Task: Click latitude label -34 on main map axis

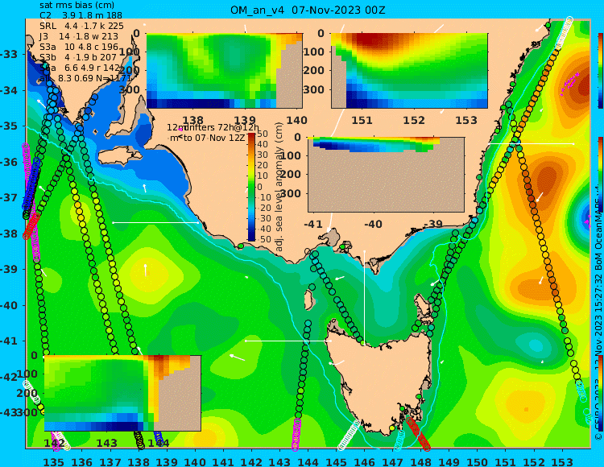Action: pyautogui.click(x=9, y=90)
